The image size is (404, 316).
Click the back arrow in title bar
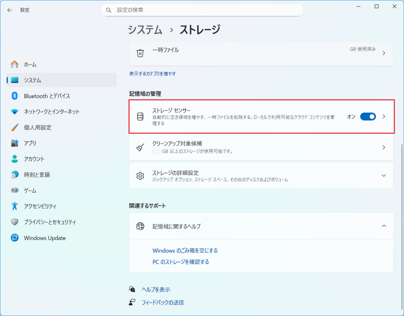pyautogui.click(x=10, y=10)
